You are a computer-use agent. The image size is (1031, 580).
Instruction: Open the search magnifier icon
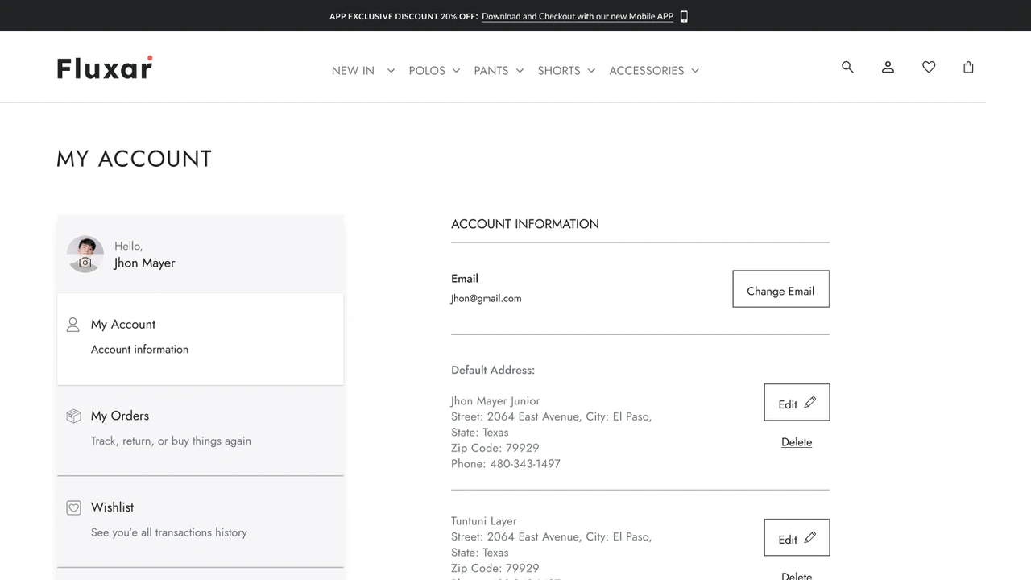tap(847, 67)
